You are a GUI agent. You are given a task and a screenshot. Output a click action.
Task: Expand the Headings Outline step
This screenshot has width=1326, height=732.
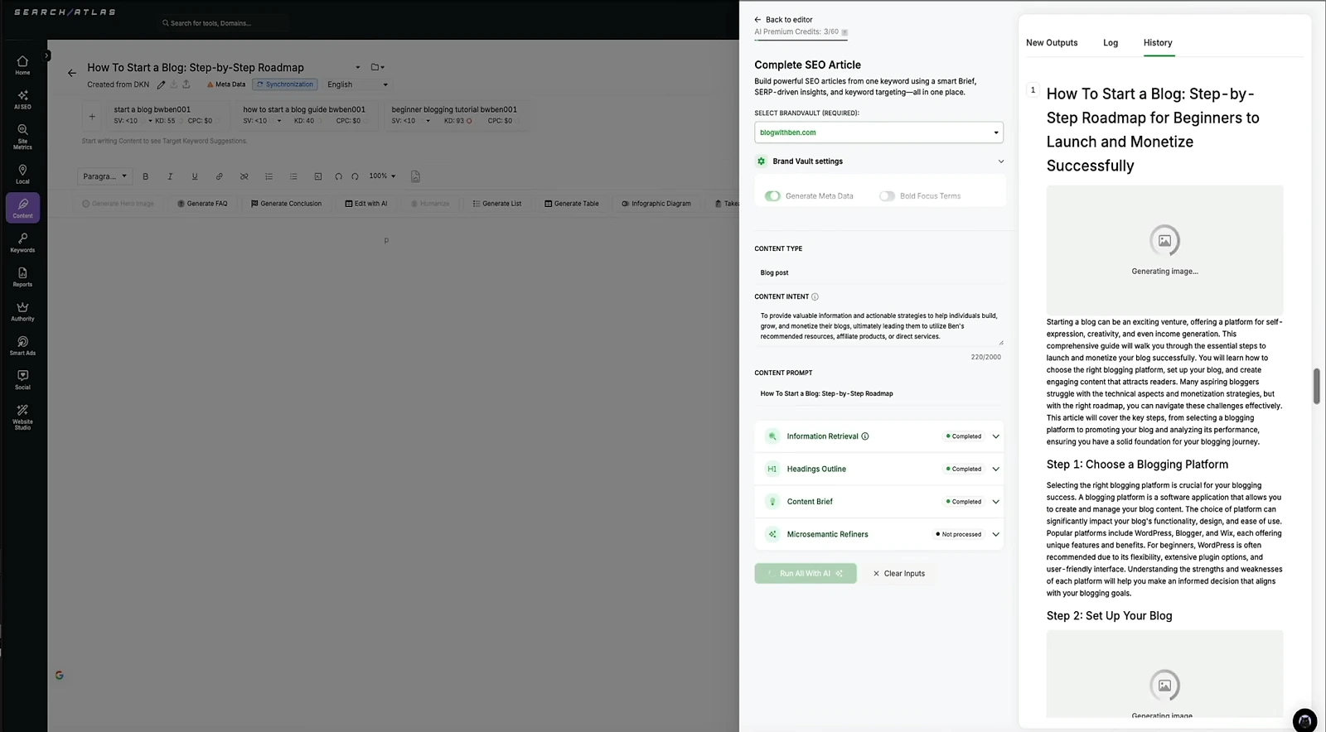coord(996,469)
